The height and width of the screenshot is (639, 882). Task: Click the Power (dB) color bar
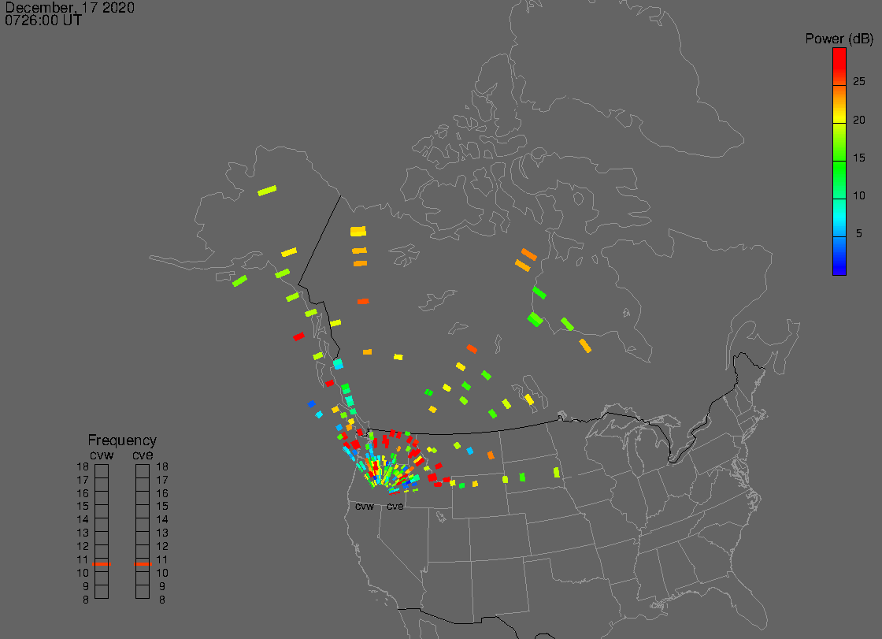(x=839, y=162)
